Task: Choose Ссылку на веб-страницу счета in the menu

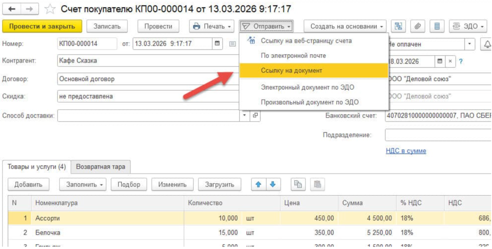Action: click(313, 41)
